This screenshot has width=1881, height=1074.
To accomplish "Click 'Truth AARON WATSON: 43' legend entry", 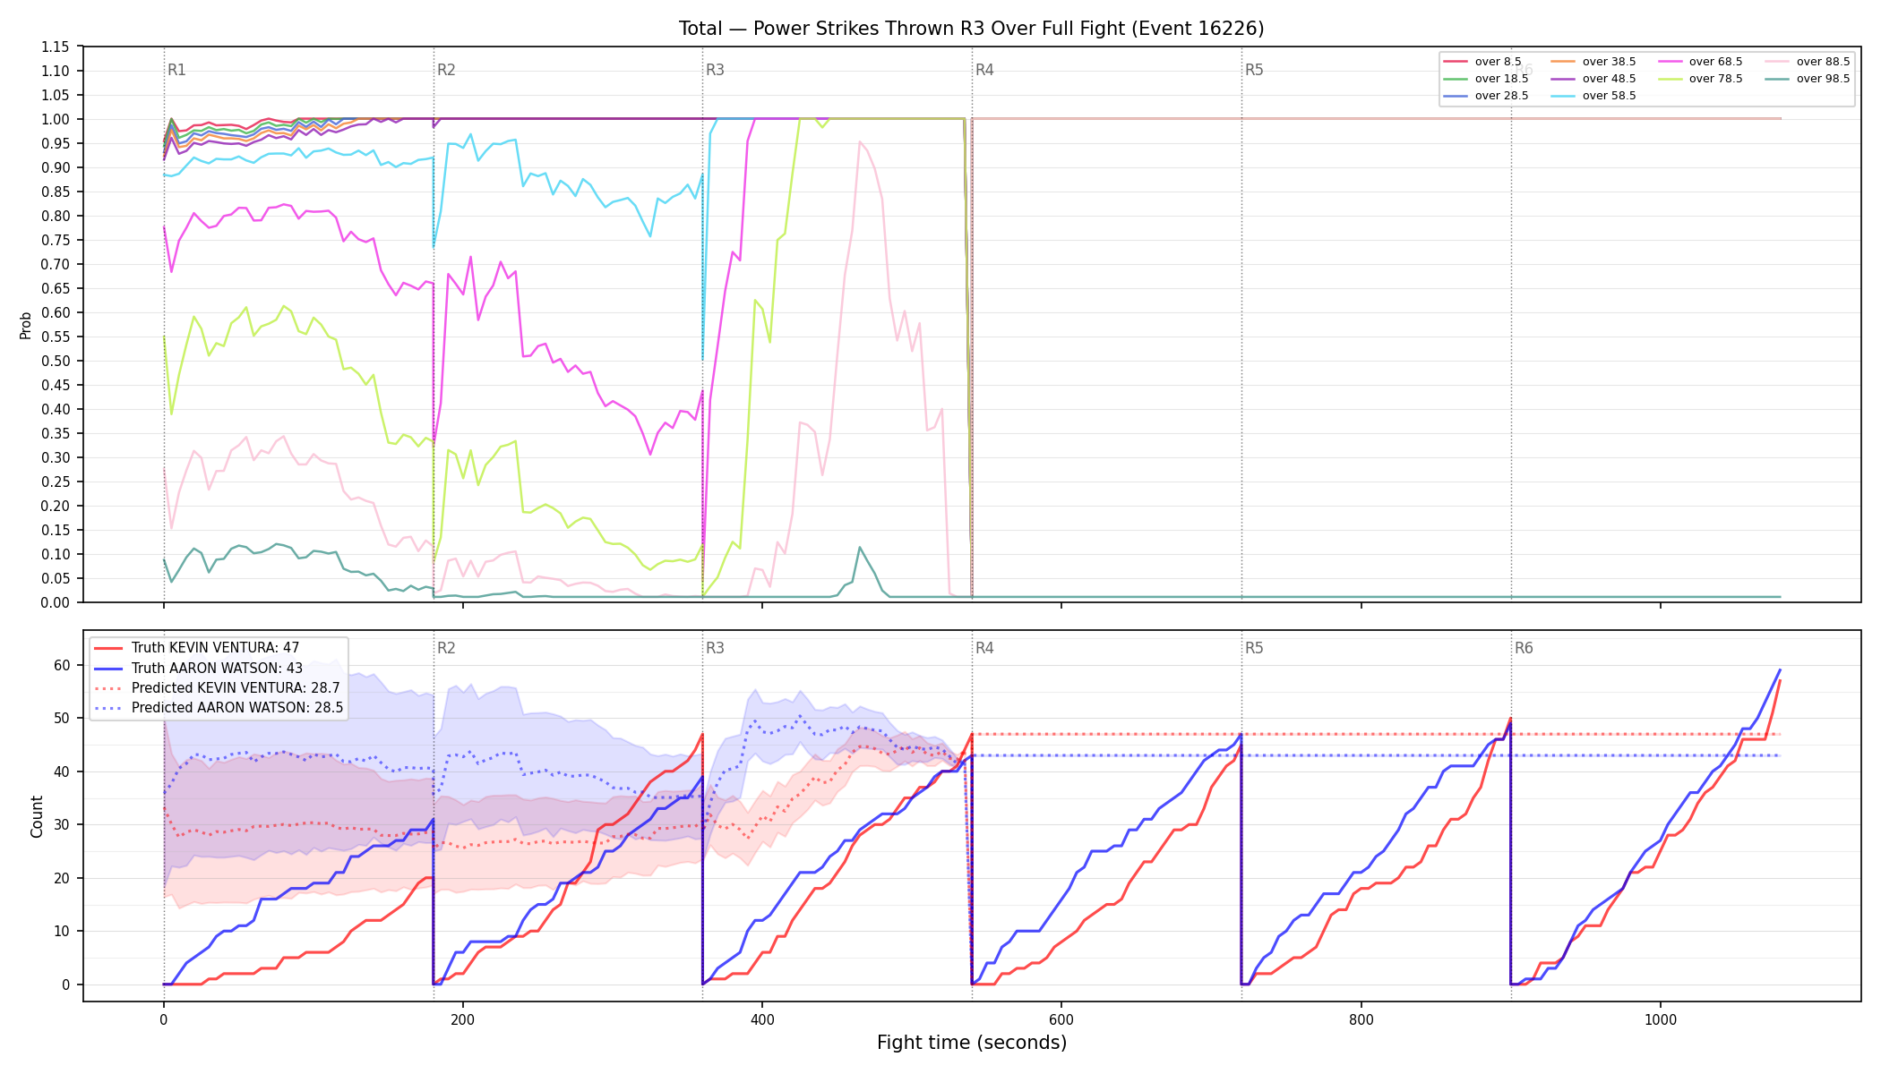I will [x=217, y=668].
